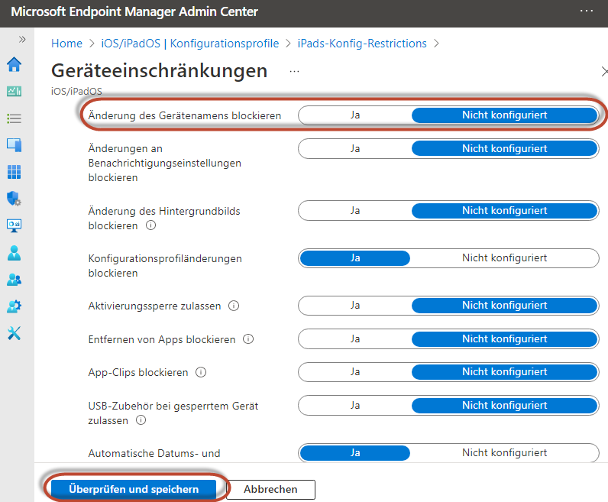Screen dimensions: 608x502
Task: Set 'Änderung des Gerätenamens blockieren' to Ja
Action: tap(355, 115)
